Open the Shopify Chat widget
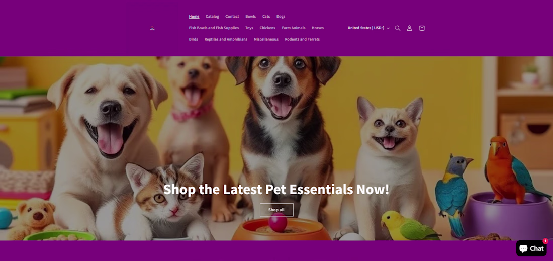The width and height of the screenshot is (553, 261). pyautogui.click(x=531, y=248)
